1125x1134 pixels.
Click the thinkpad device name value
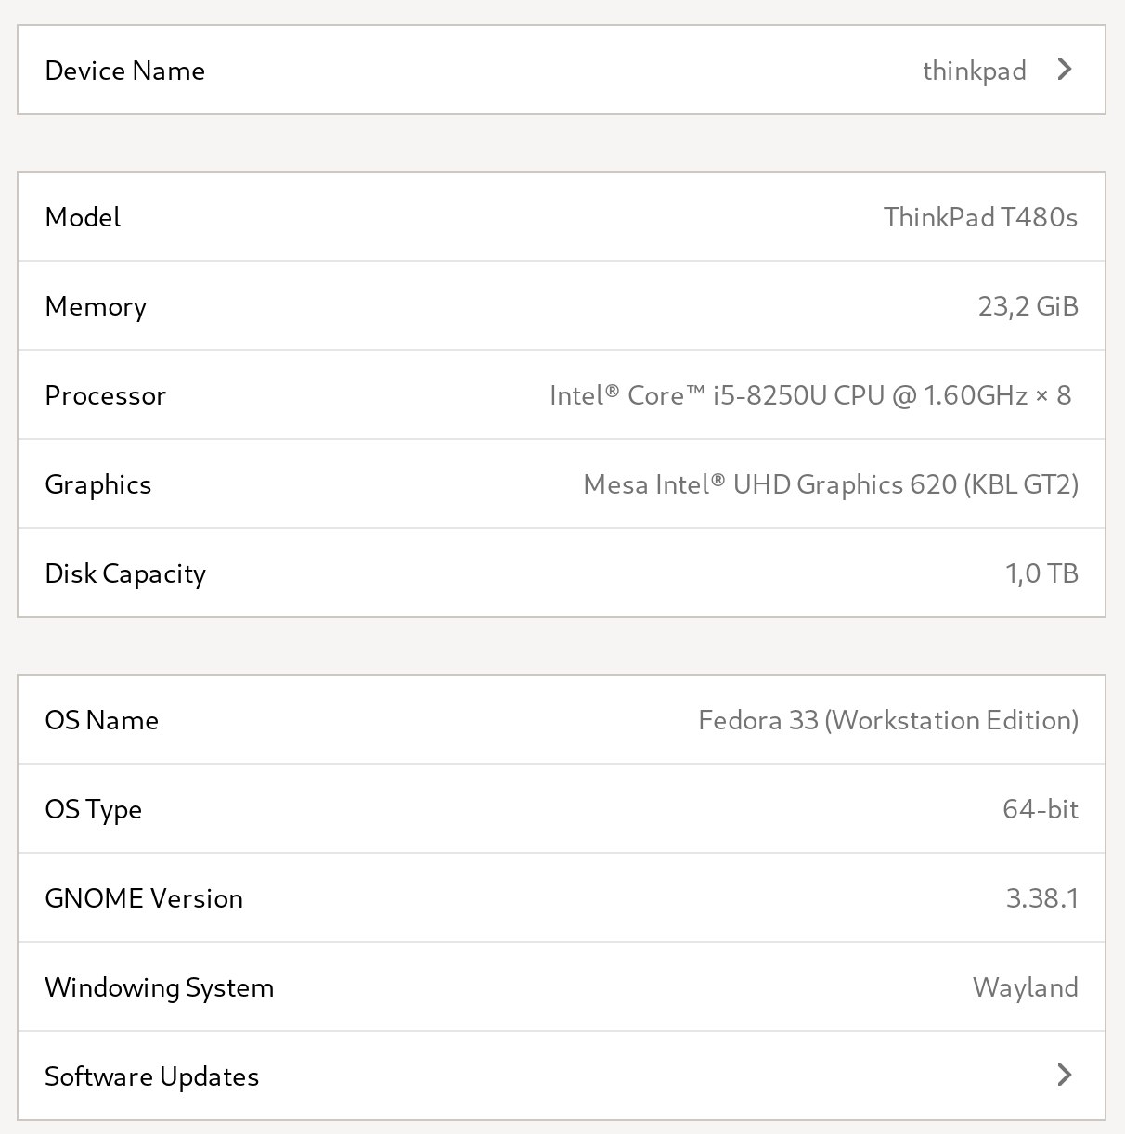click(975, 71)
